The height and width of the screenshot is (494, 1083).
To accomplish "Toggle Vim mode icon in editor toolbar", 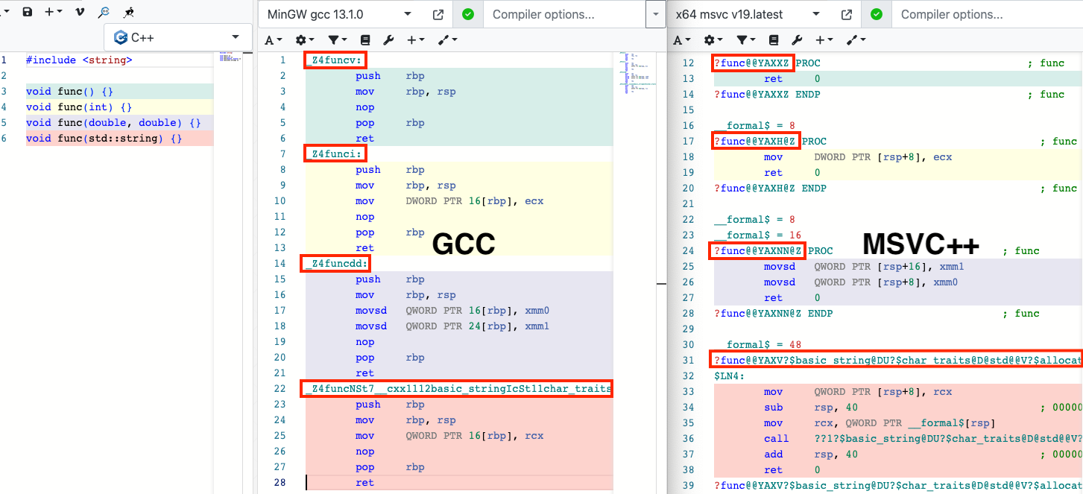I will pos(79,12).
